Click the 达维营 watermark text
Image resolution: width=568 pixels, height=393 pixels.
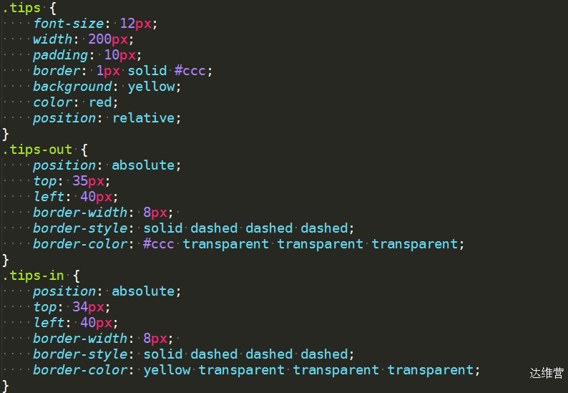(x=547, y=373)
